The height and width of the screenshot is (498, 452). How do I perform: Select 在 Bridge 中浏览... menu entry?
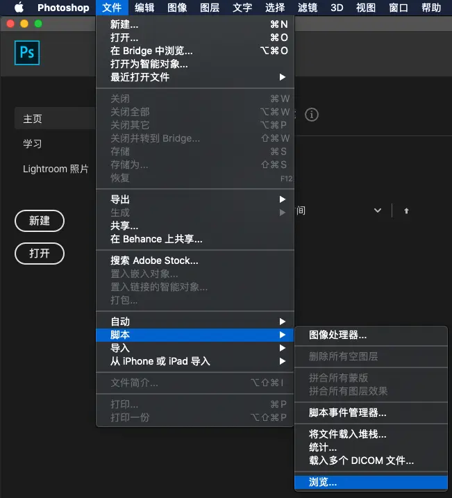(195, 51)
